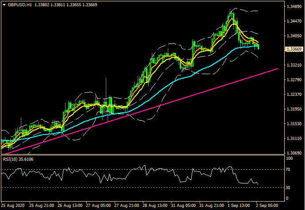The width and height of the screenshot is (305, 210).
Task: Click the 1.34890 price axis label
Action: 294,7
